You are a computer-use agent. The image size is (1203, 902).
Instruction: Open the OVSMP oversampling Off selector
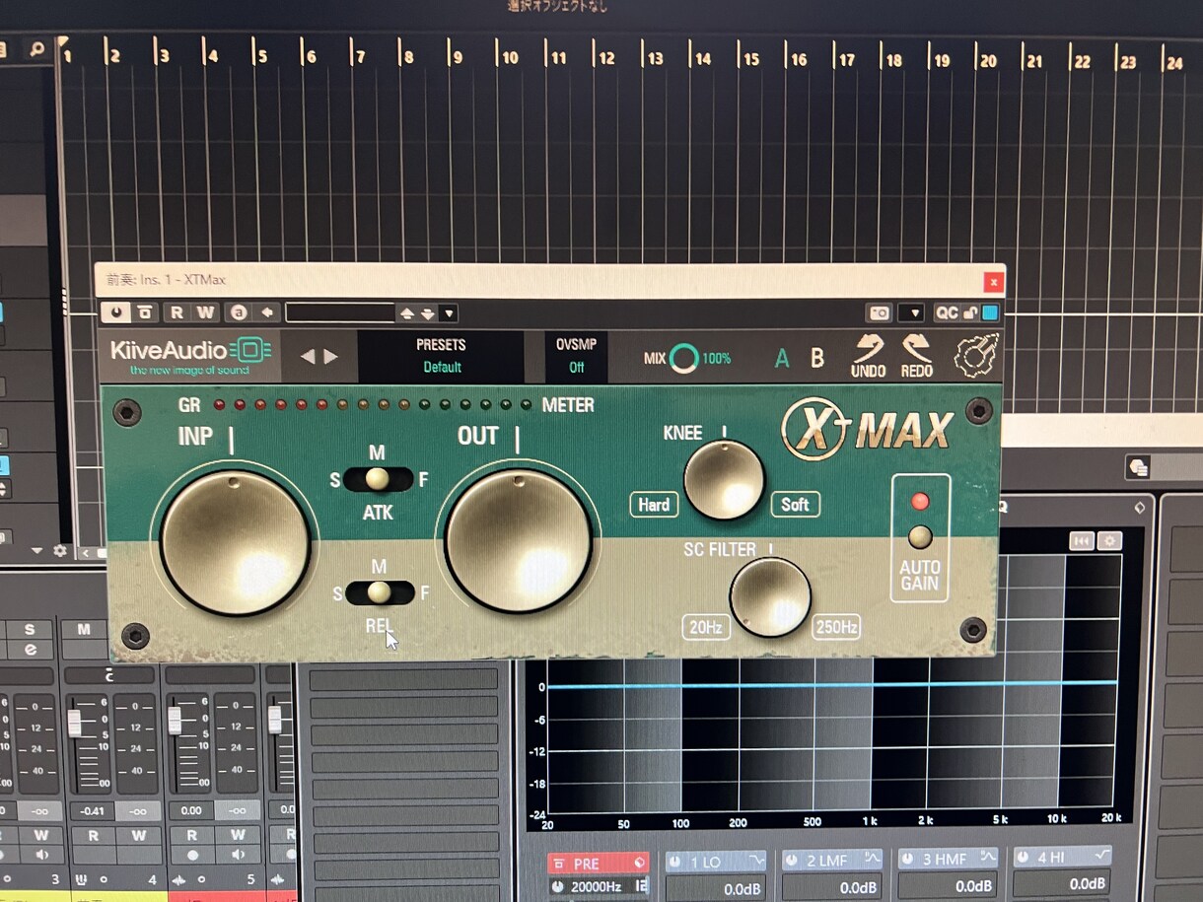577,356
